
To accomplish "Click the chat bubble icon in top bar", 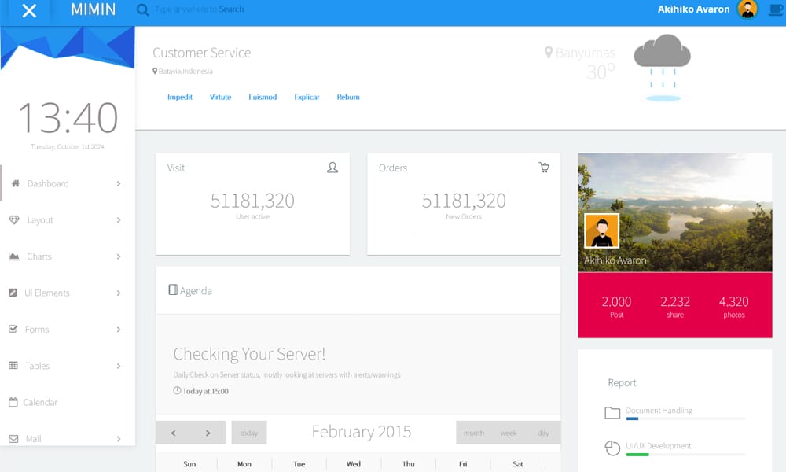I will [x=774, y=8].
